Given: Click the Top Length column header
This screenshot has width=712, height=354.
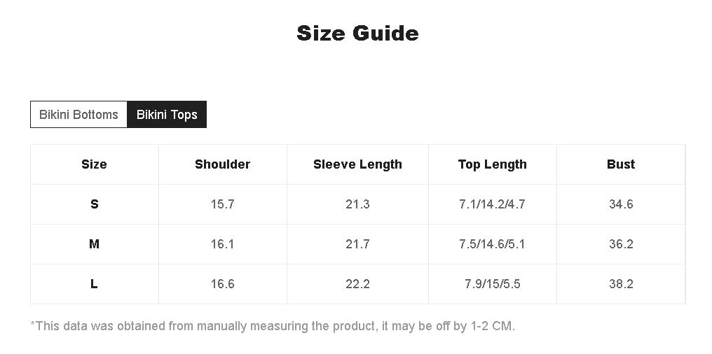Looking at the screenshot, I should tap(492, 164).
